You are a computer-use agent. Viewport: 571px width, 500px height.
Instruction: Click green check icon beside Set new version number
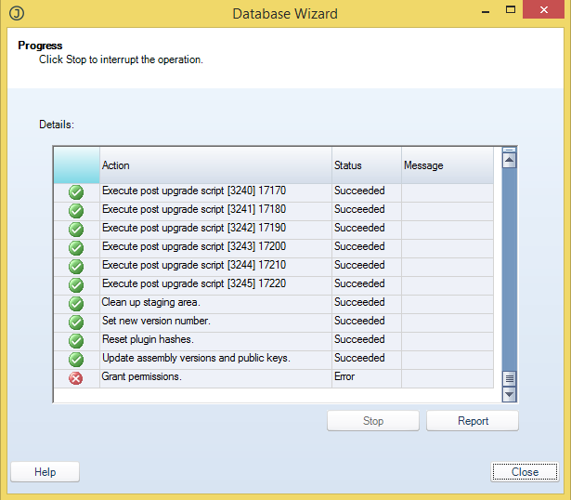76,322
